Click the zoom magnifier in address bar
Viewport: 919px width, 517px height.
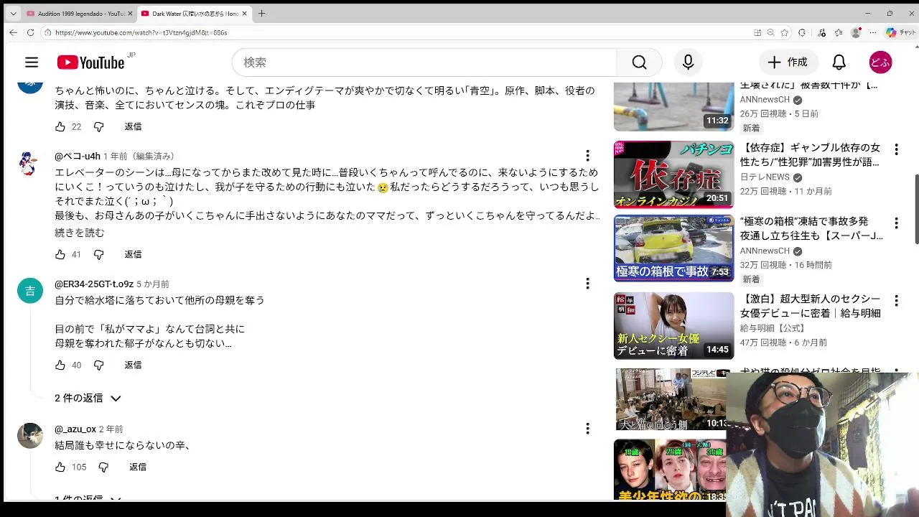click(x=771, y=32)
